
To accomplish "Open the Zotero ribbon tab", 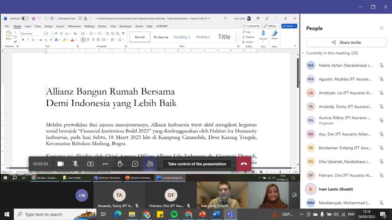I will pos(139,26).
